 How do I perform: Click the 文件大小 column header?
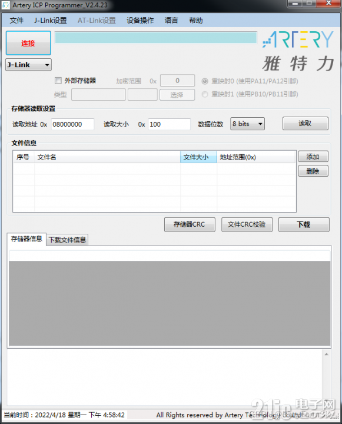[198, 157]
